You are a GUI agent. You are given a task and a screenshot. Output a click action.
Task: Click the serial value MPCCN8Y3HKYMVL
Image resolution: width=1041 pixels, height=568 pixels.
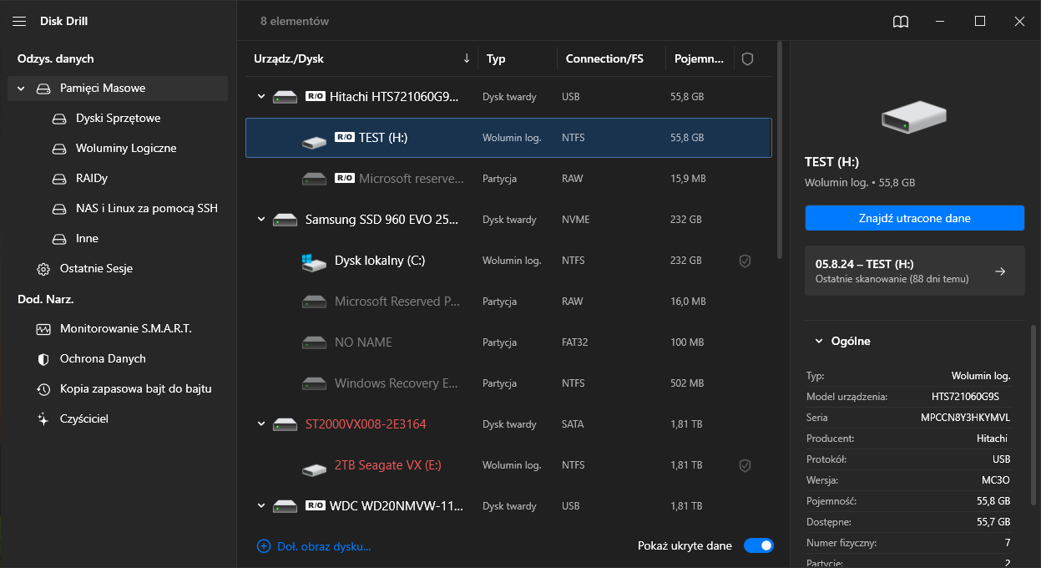click(x=965, y=418)
